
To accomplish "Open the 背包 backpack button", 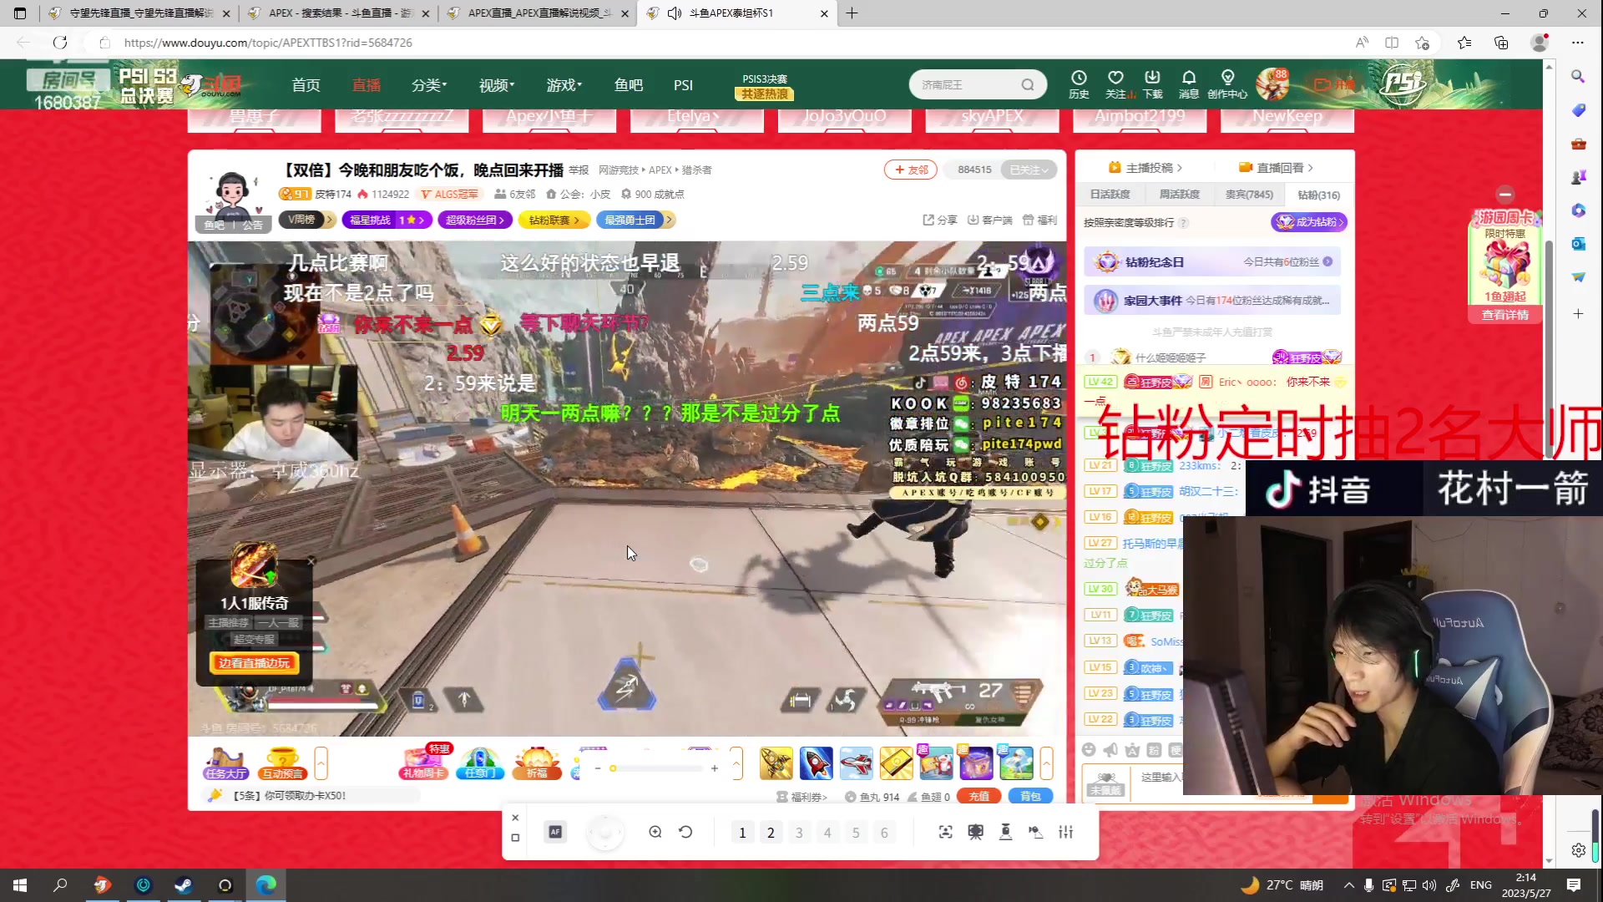I will click(1030, 797).
